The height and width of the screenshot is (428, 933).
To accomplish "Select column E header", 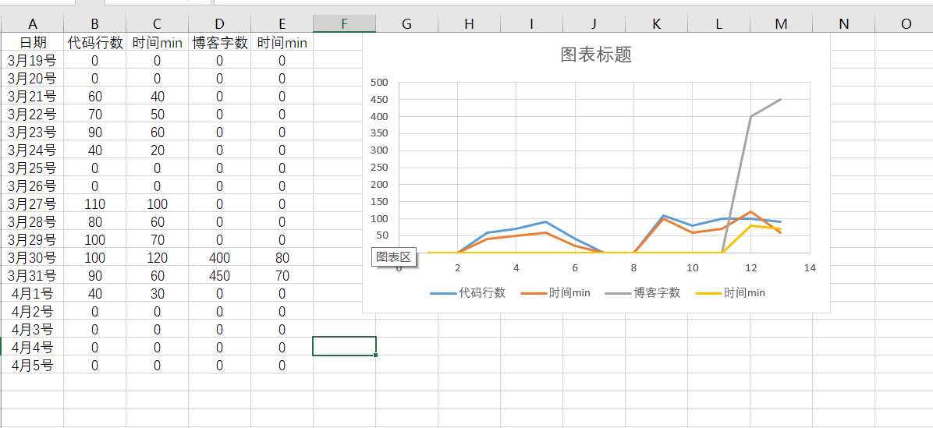I will tap(282, 23).
